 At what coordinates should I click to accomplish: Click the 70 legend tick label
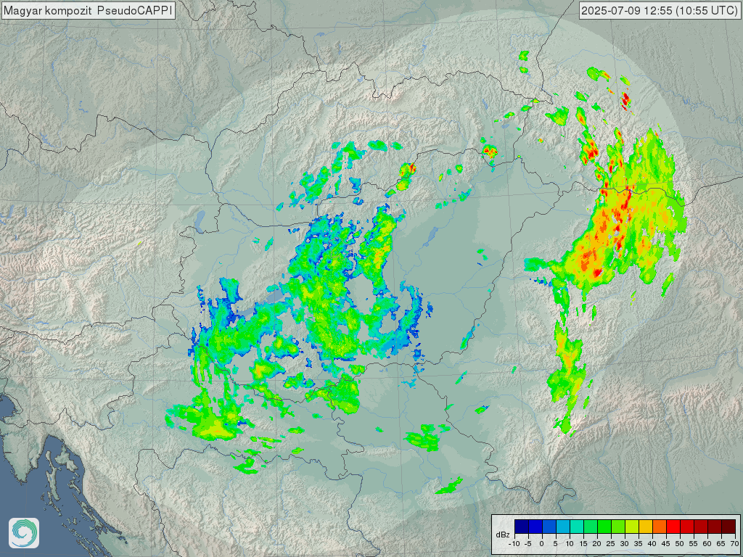tap(734, 544)
